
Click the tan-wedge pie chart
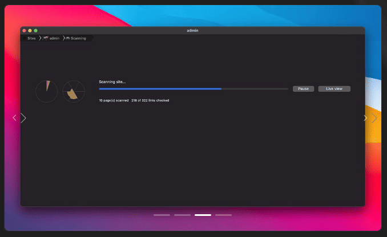click(x=74, y=91)
